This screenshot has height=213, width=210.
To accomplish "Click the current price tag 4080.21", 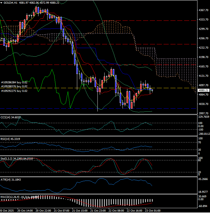I will pyautogui.click(x=203, y=90).
